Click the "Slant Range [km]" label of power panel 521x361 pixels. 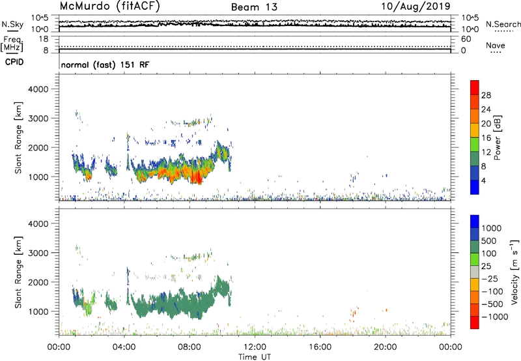click(18, 137)
